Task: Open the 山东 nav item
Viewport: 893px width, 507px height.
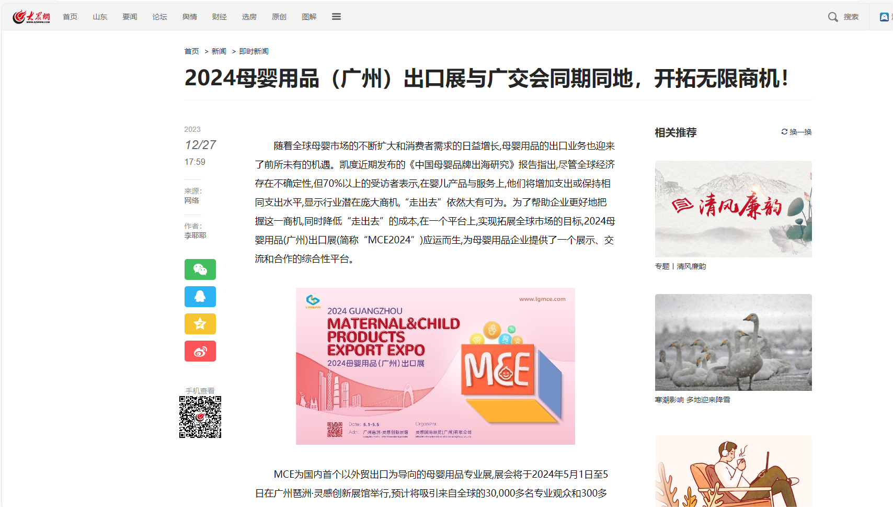Action: coord(100,17)
